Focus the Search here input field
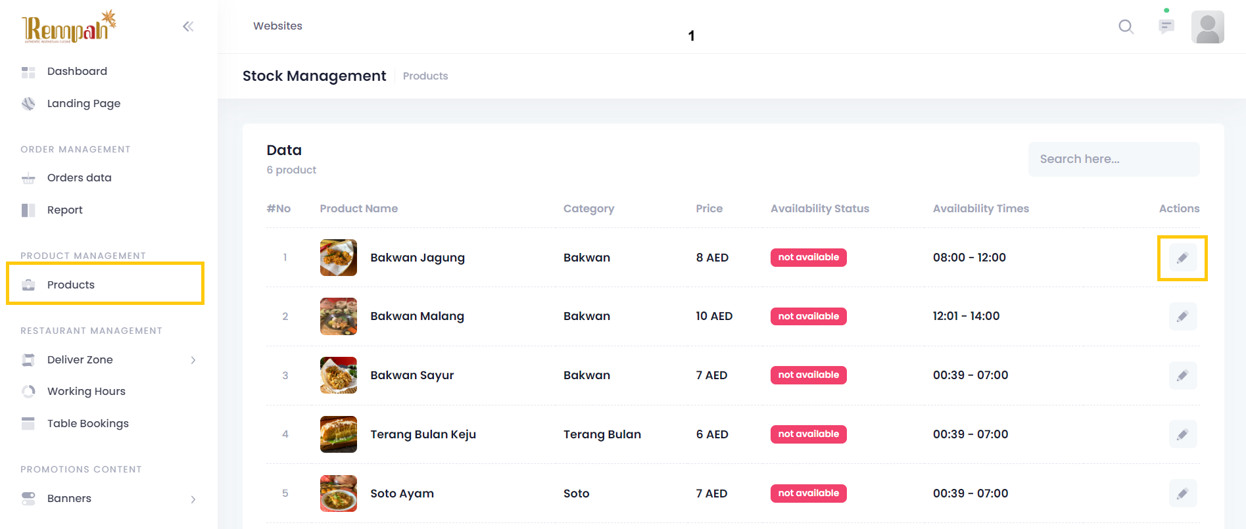The height and width of the screenshot is (529, 1246). point(1113,159)
